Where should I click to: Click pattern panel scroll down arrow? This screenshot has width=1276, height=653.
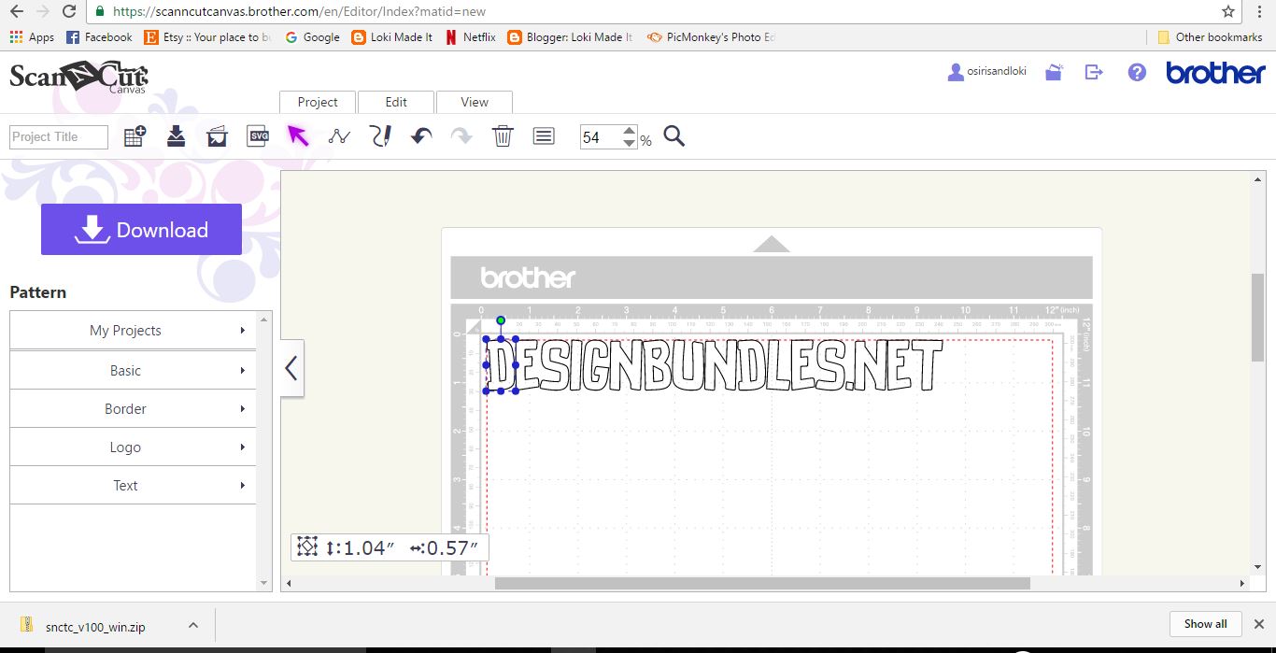pyautogui.click(x=263, y=583)
